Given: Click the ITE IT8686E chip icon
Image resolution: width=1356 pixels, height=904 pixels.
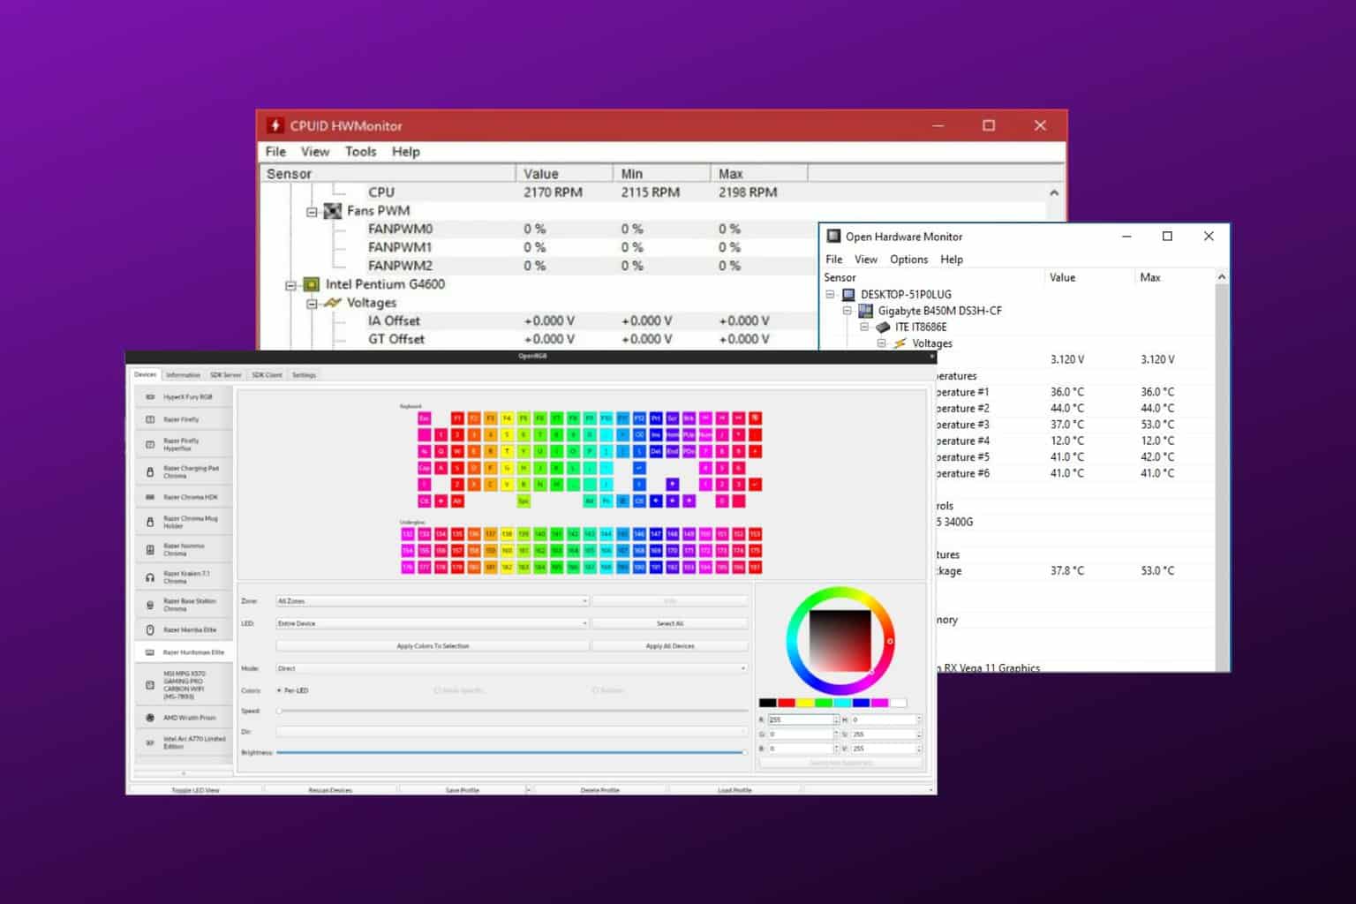Looking at the screenshot, I should coord(883,327).
